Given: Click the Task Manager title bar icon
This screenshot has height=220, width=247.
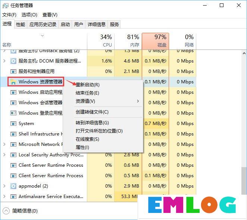Looking at the screenshot, I should (5, 6).
